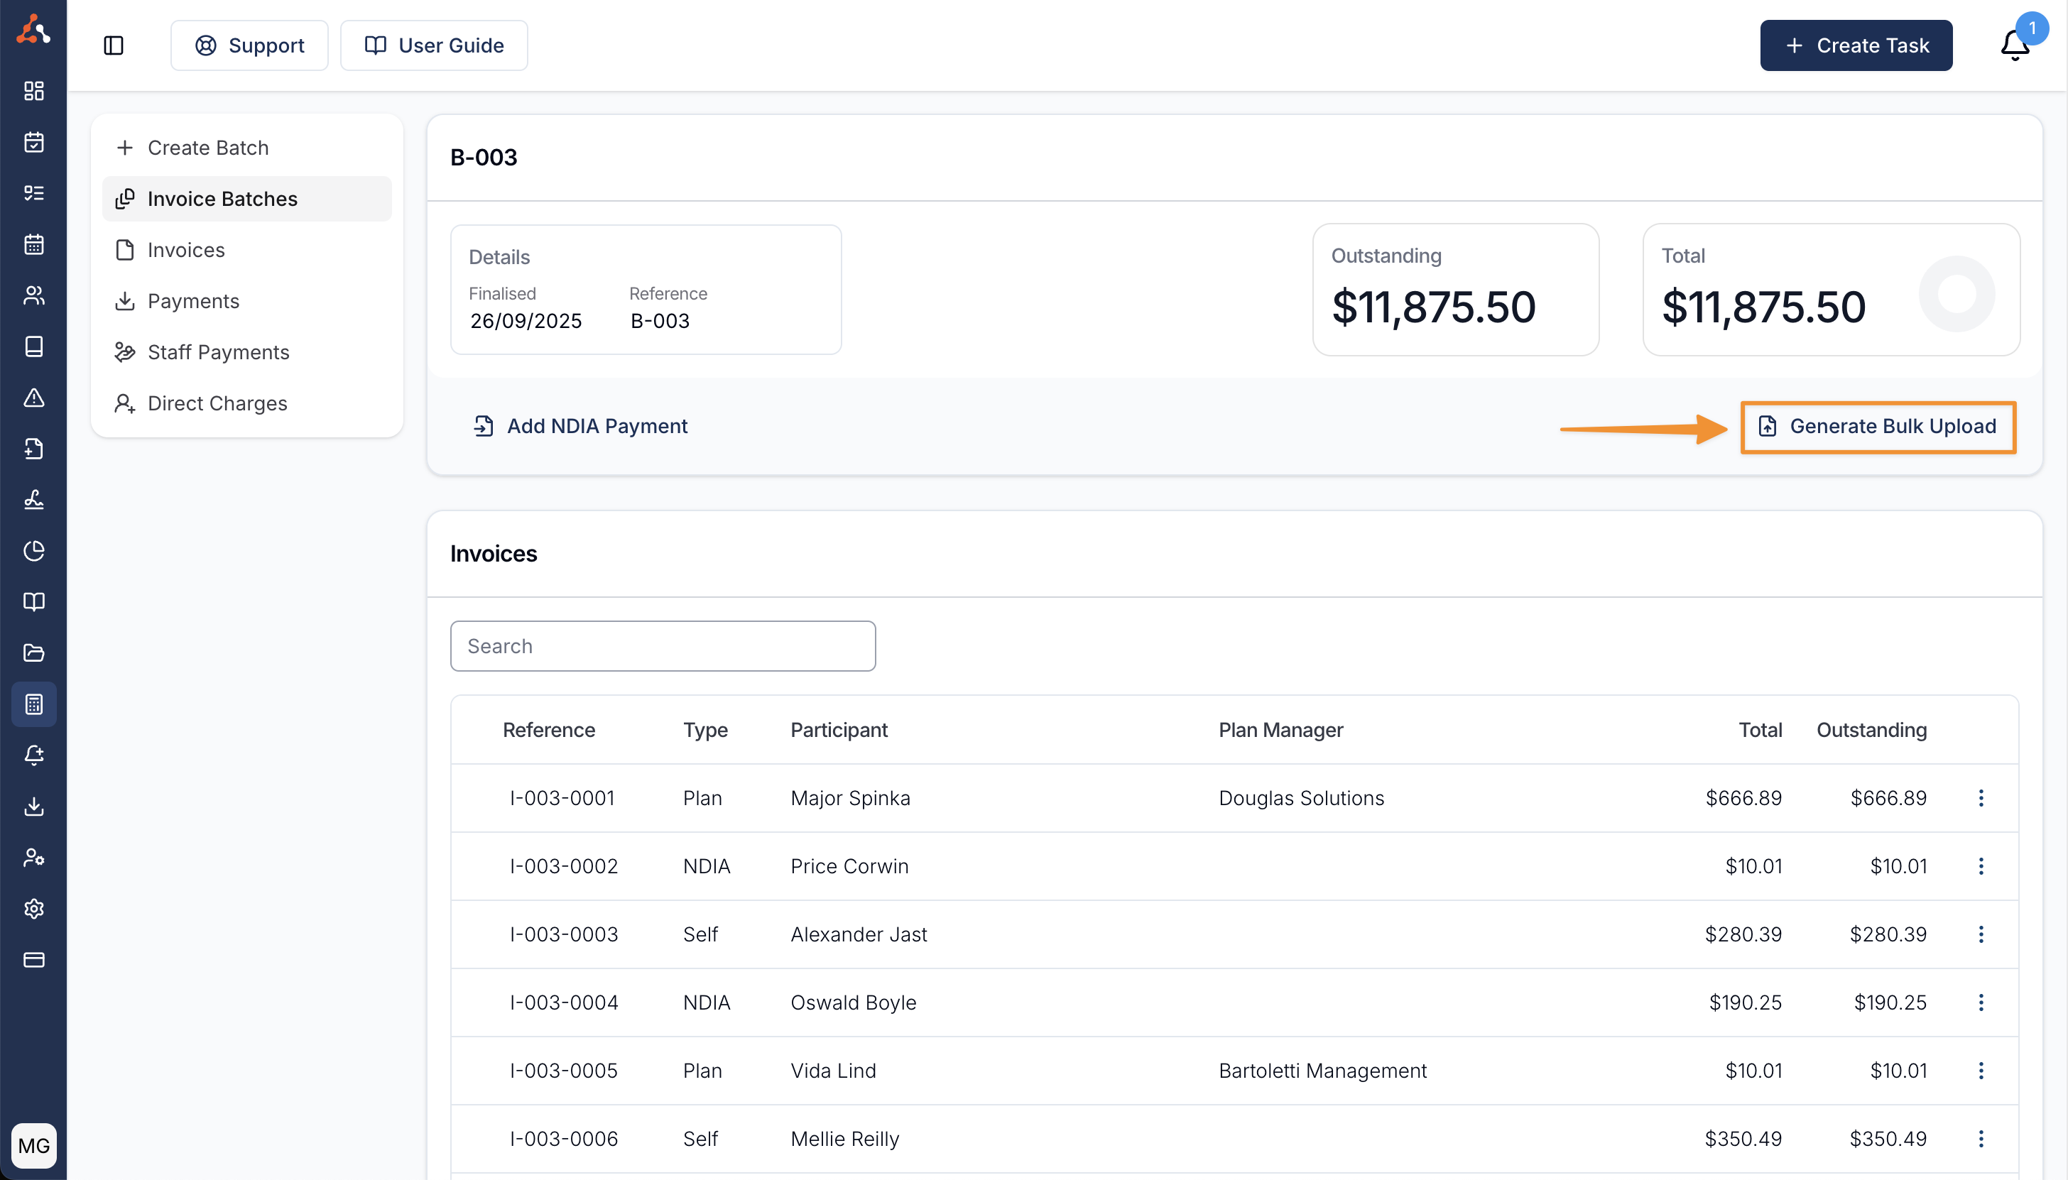Open the MG user avatar
Screen dimensions: 2068x1180
33,1145
